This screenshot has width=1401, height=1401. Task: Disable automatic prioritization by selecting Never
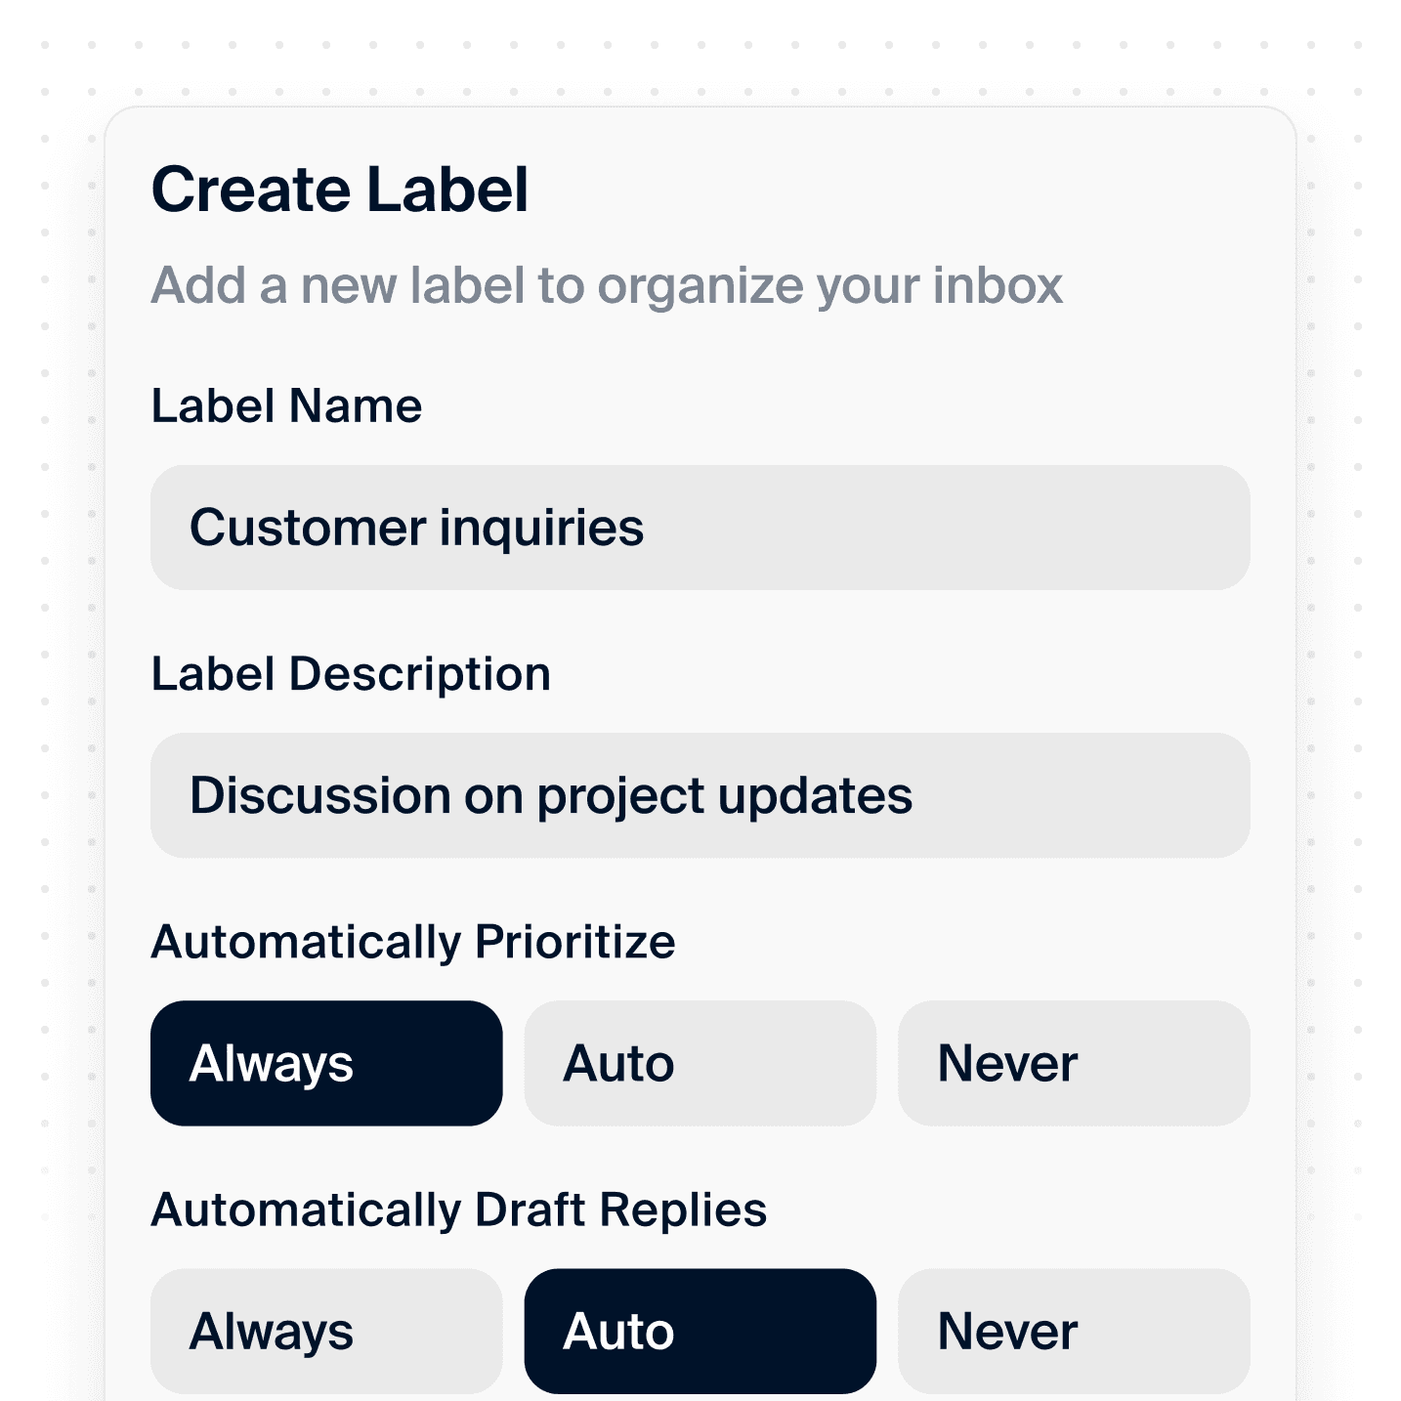(x=1072, y=1063)
